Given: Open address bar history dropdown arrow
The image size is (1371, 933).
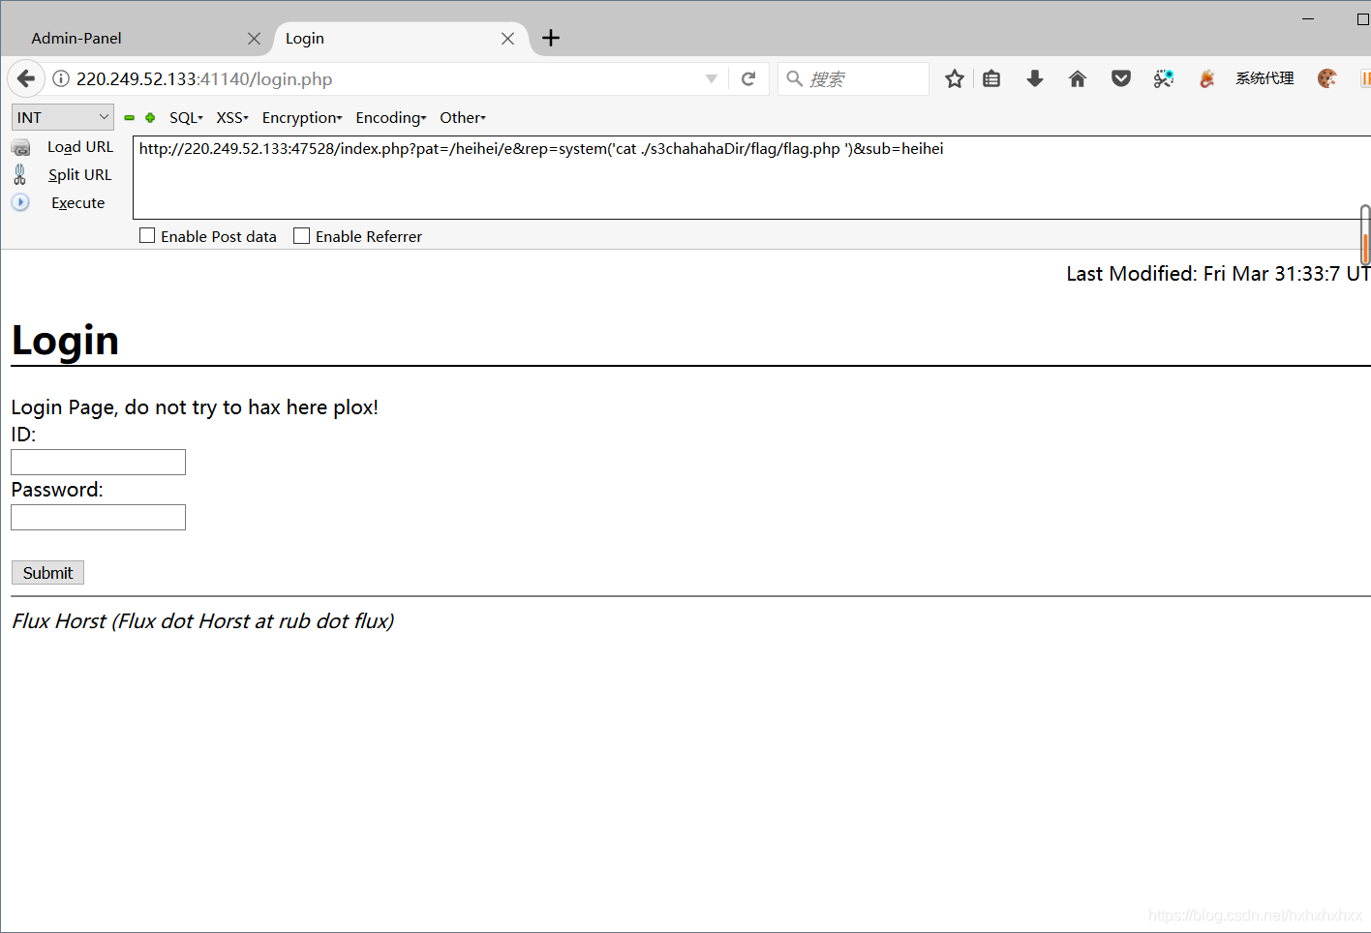Looking at the screenshot, I should (x=712, y=78).
